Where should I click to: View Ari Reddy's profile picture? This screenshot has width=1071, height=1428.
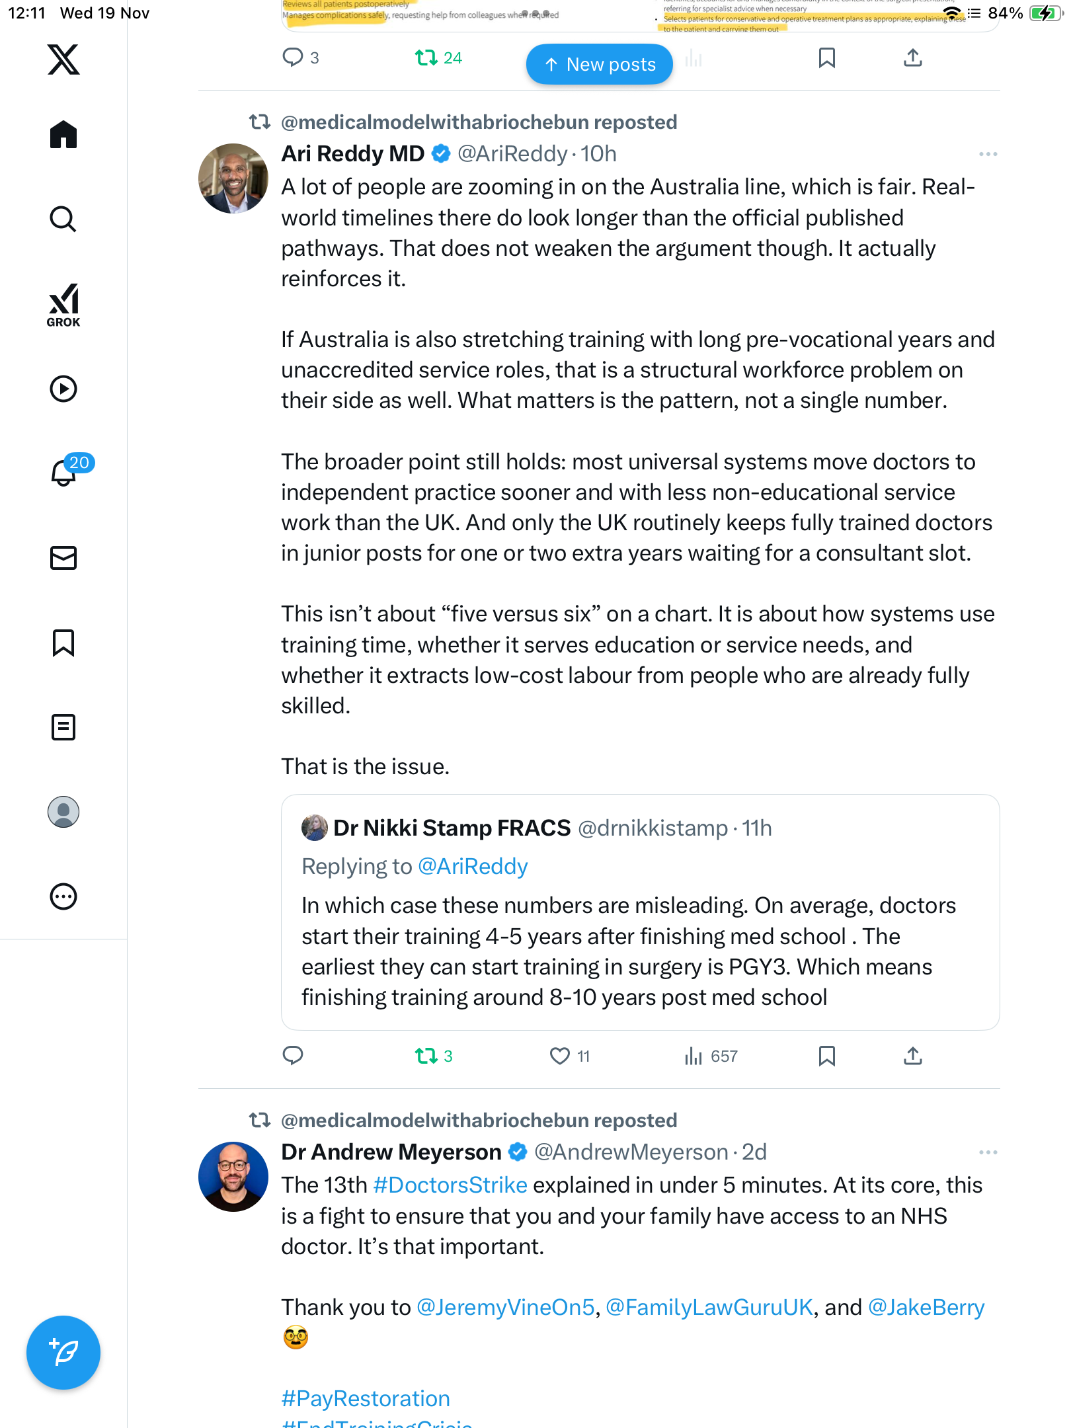coord(233,178)
